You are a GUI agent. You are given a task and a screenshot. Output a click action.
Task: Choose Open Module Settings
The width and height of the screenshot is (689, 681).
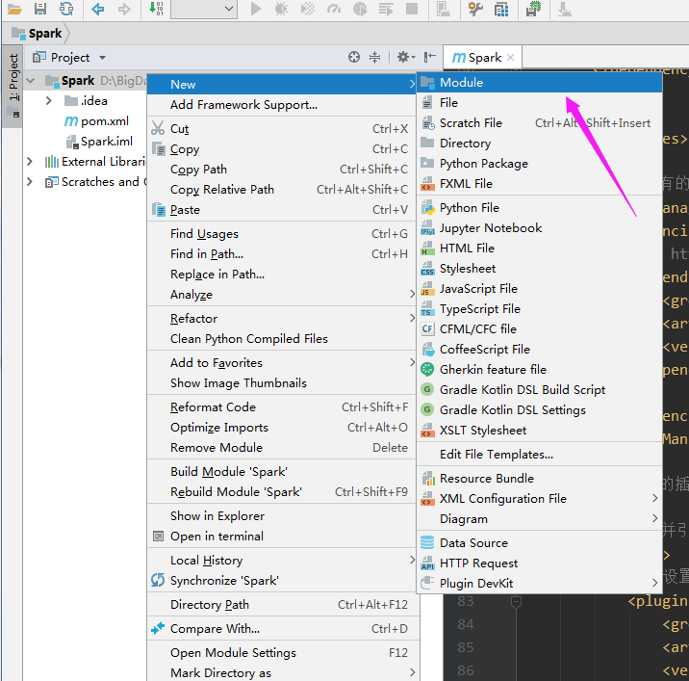click(282, 653)
